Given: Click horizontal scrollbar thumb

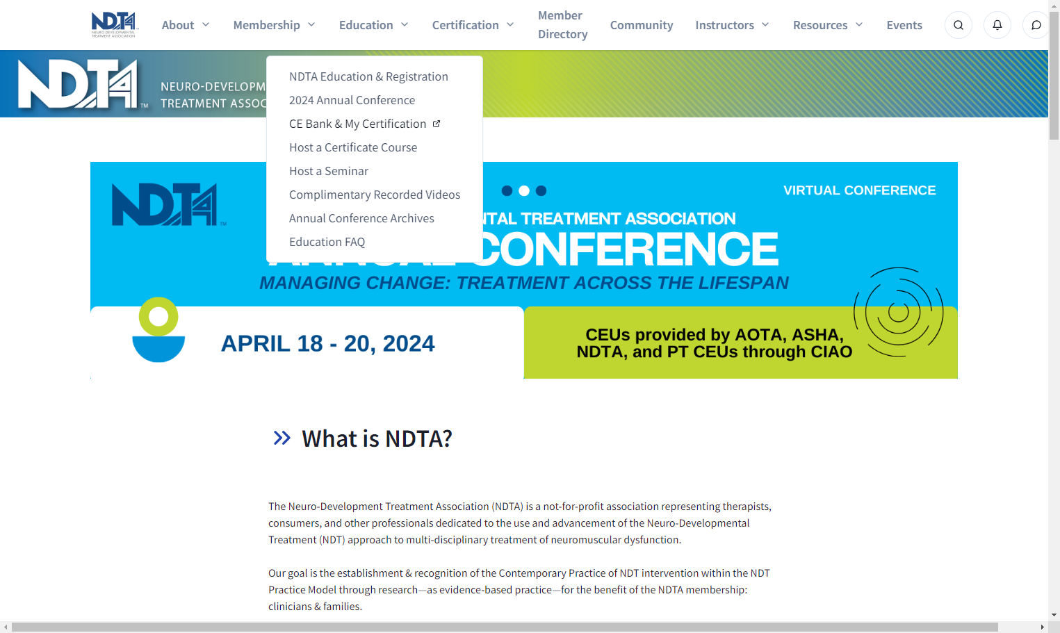Looking at the screenshot, I should [x=505, y=627].
